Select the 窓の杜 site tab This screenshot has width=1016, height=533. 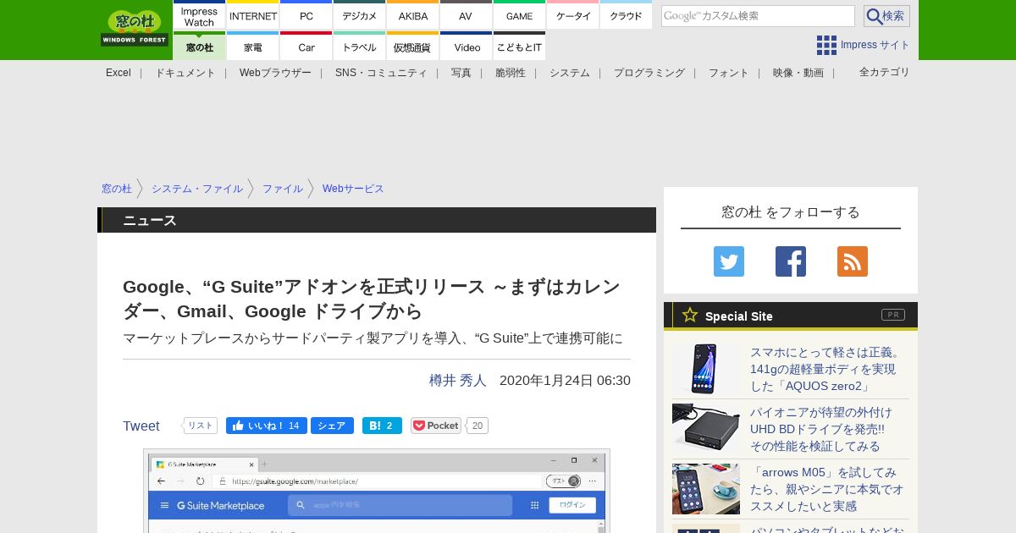coord(199,47)
